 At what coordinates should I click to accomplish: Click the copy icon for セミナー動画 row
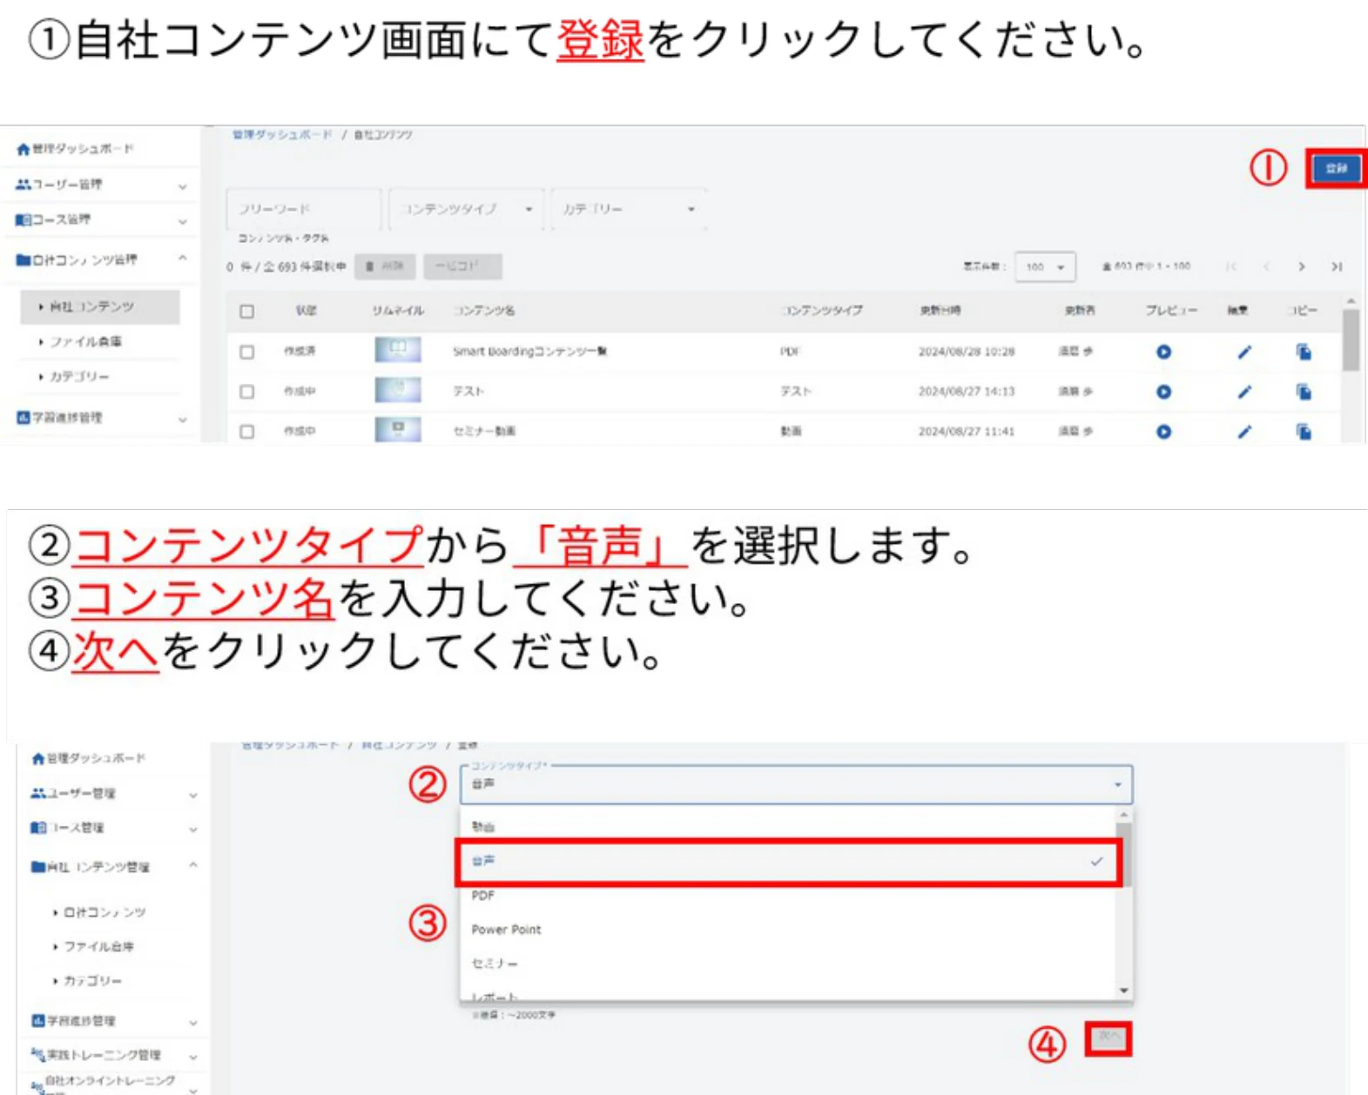[x=1304, y=431]
